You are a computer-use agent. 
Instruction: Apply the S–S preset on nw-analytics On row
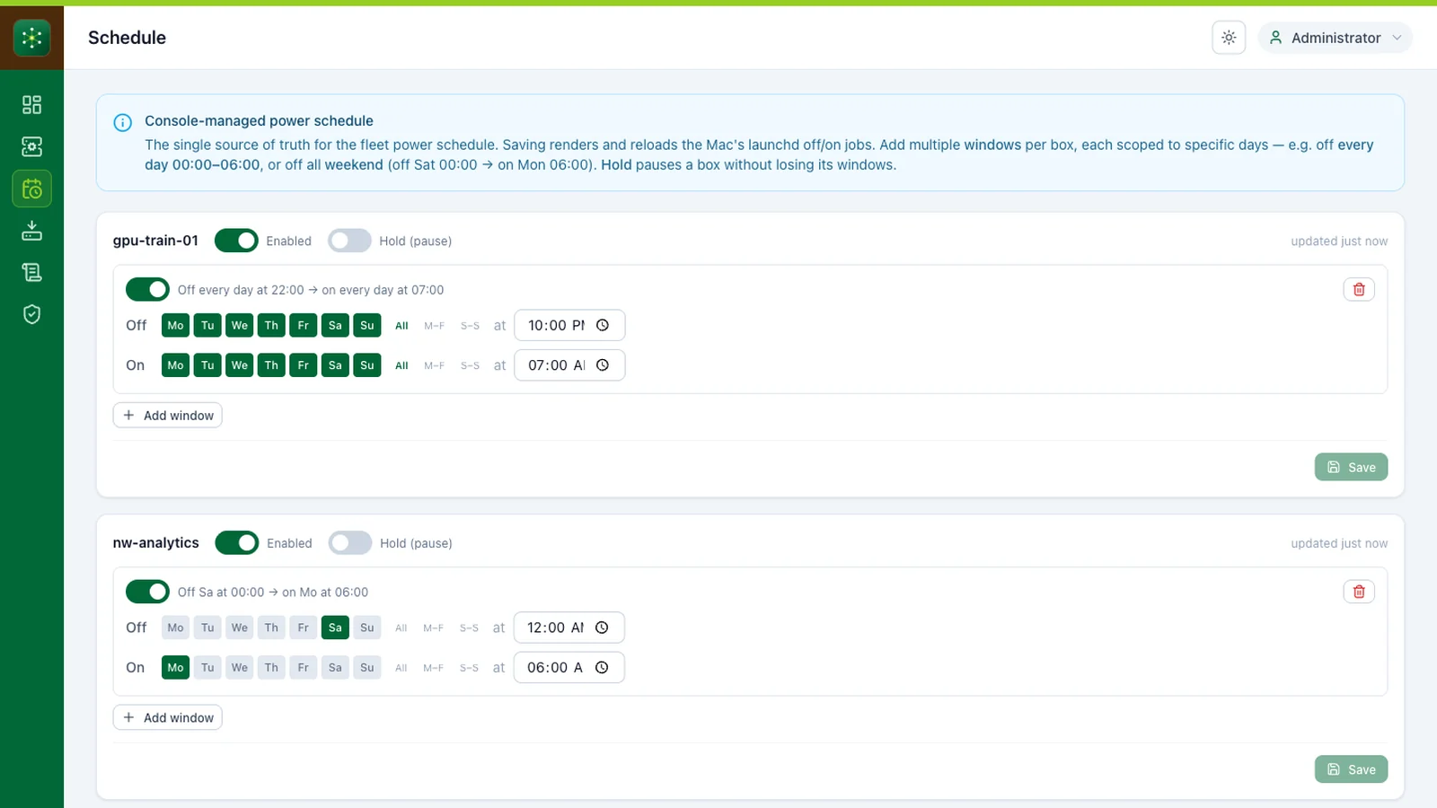(469, 668)
